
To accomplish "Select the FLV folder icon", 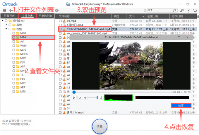I will pos(18,62).
